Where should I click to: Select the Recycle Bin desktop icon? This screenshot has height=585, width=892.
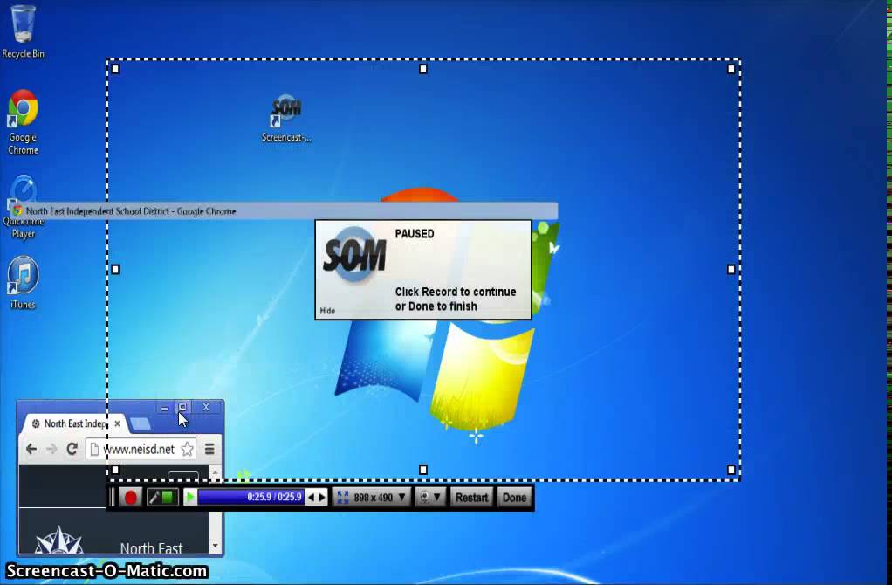23,31
